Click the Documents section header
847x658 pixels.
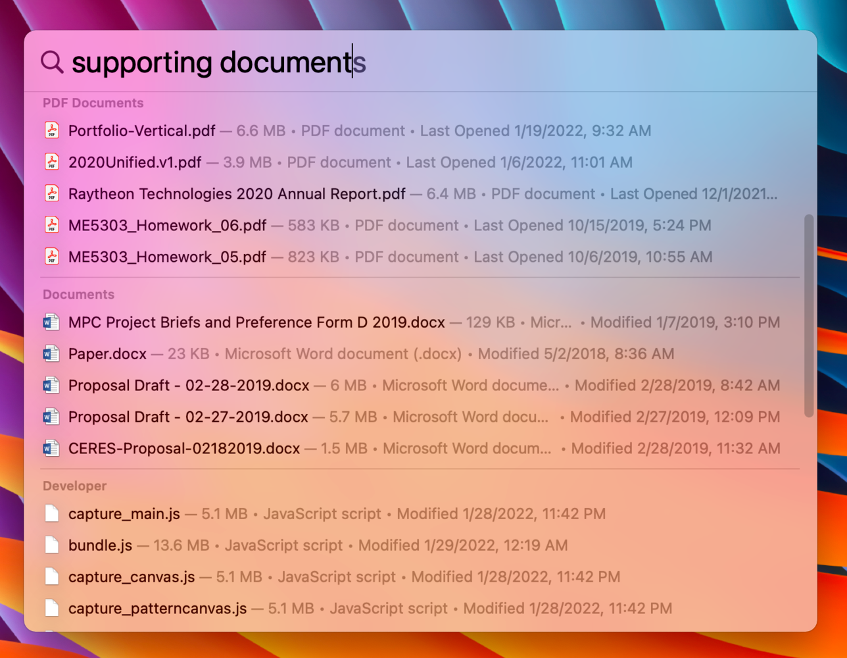(x=78, y=294)
